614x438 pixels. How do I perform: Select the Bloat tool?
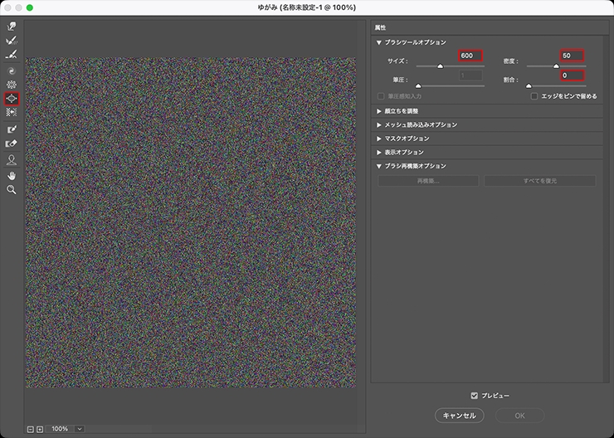pos(12,99)
